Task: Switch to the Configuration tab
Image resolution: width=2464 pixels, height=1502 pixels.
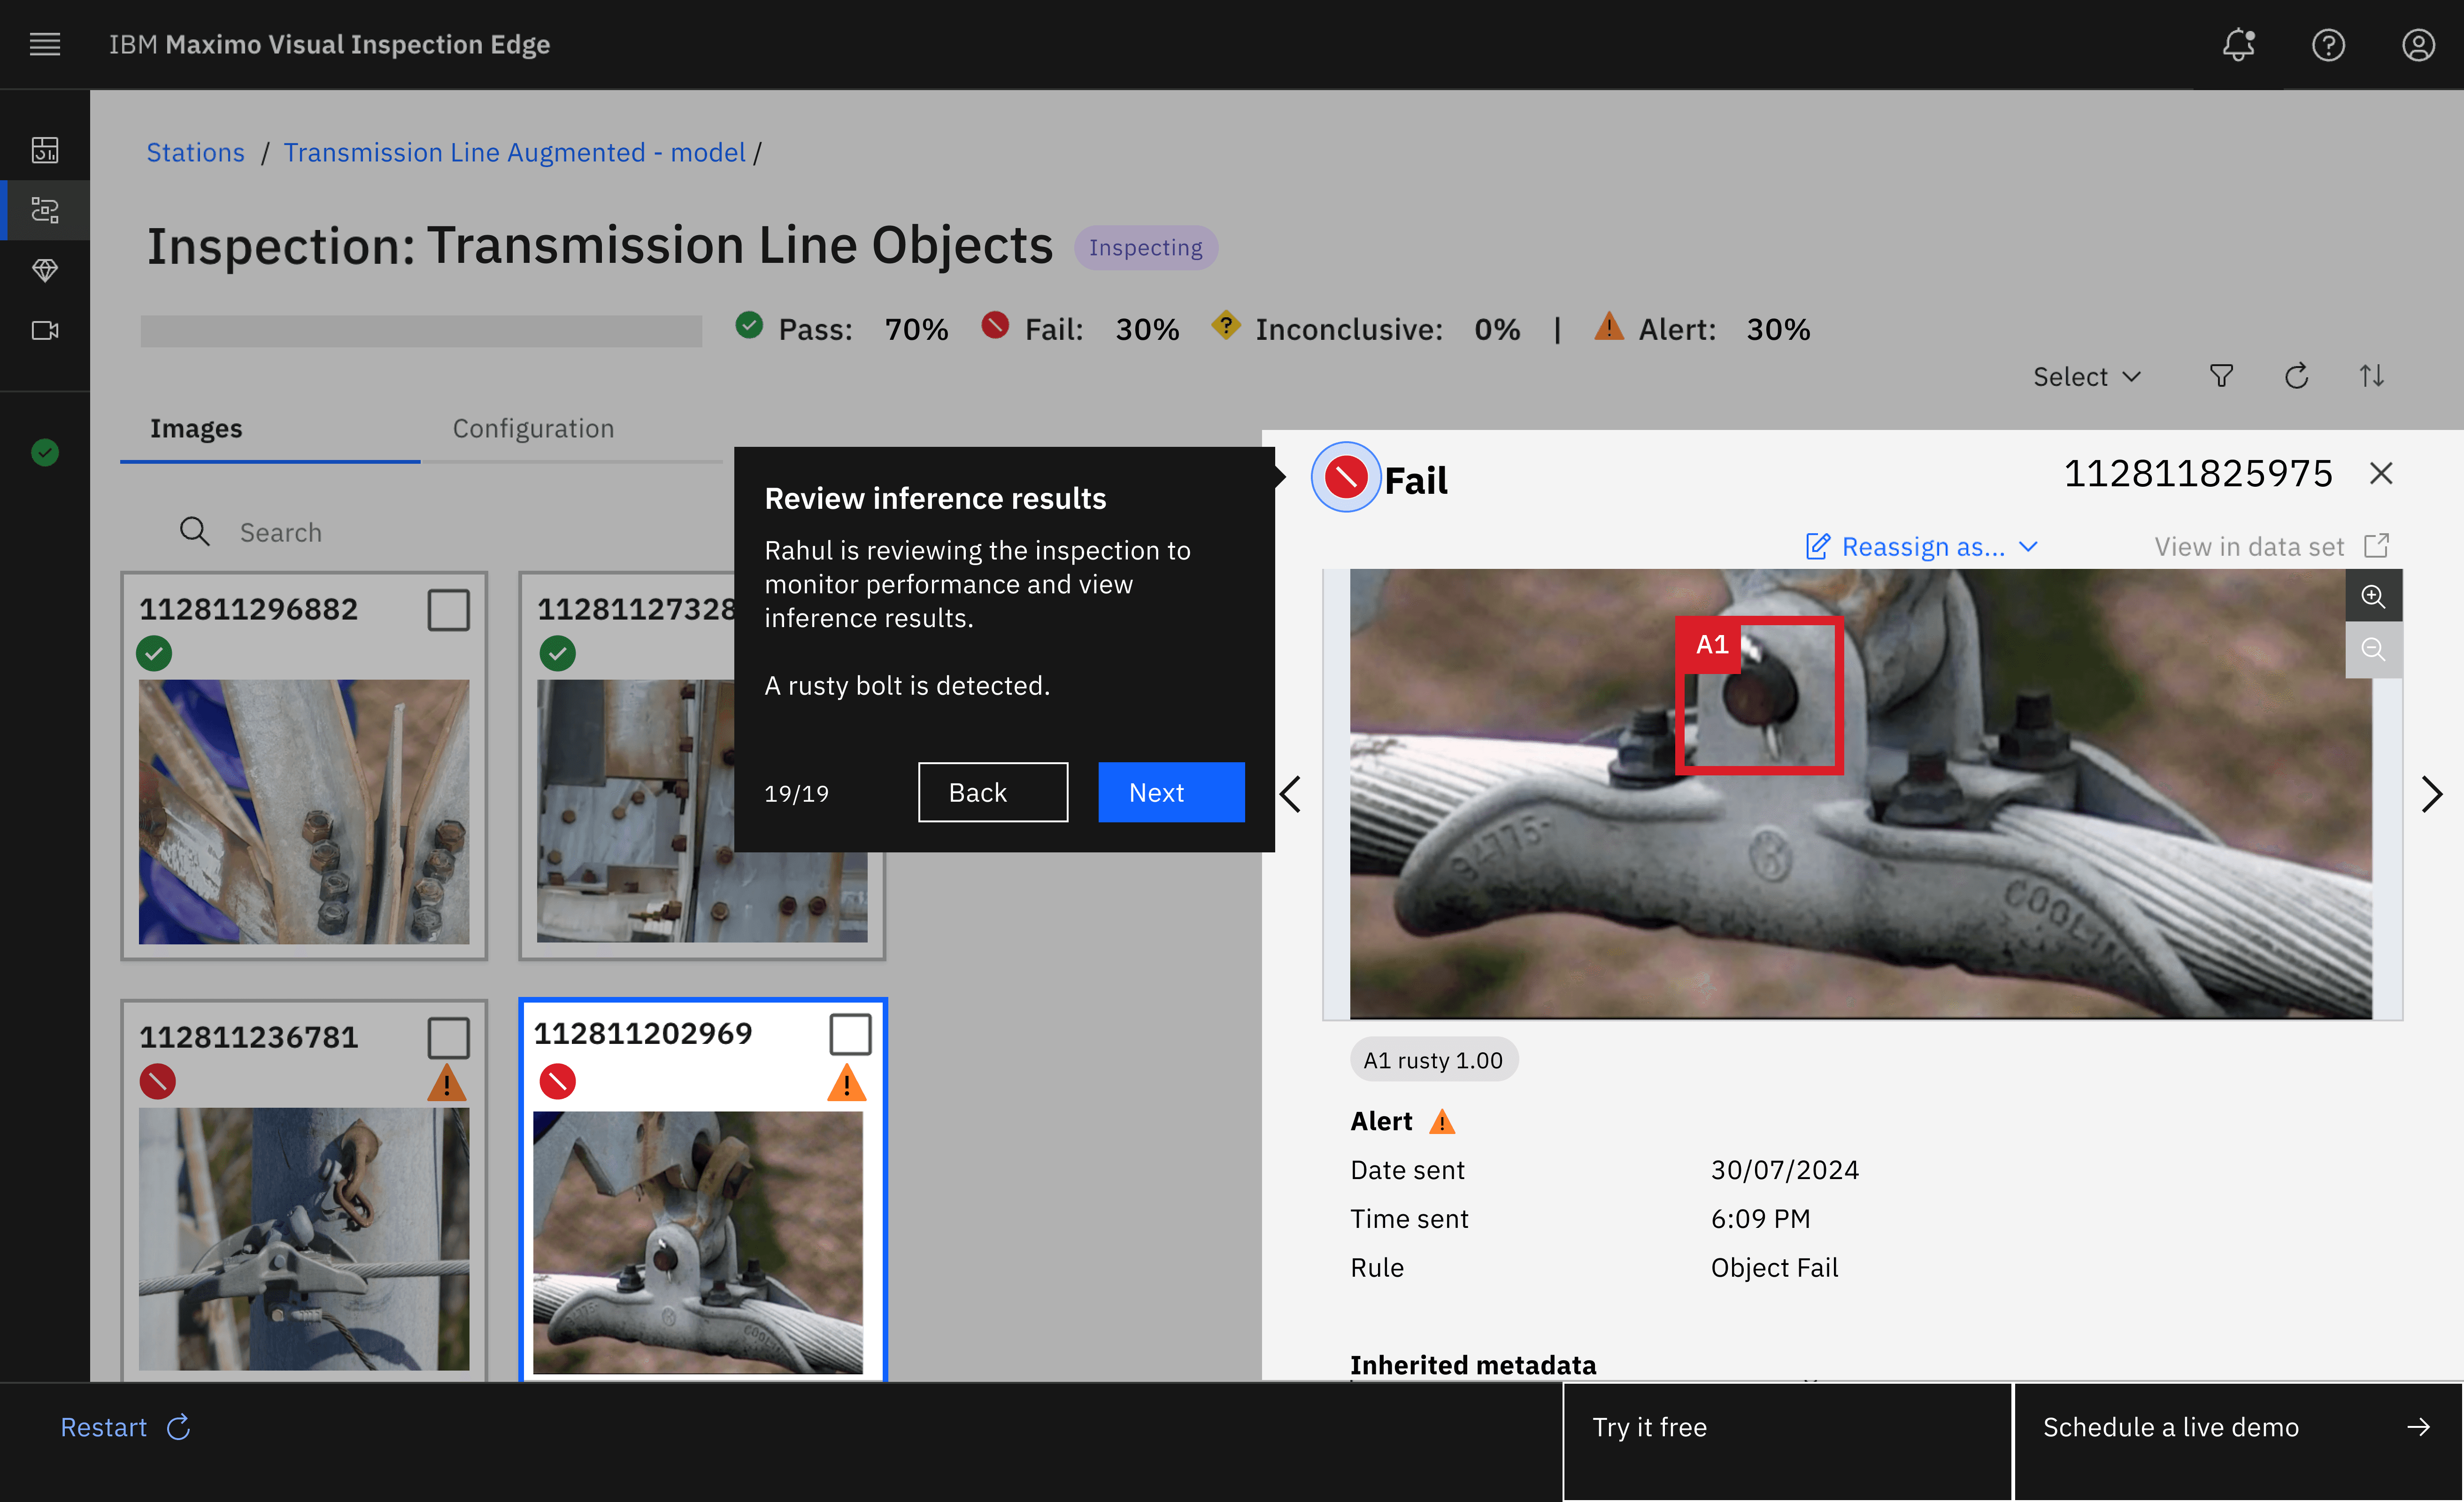Action: click(x=533, y=428)
